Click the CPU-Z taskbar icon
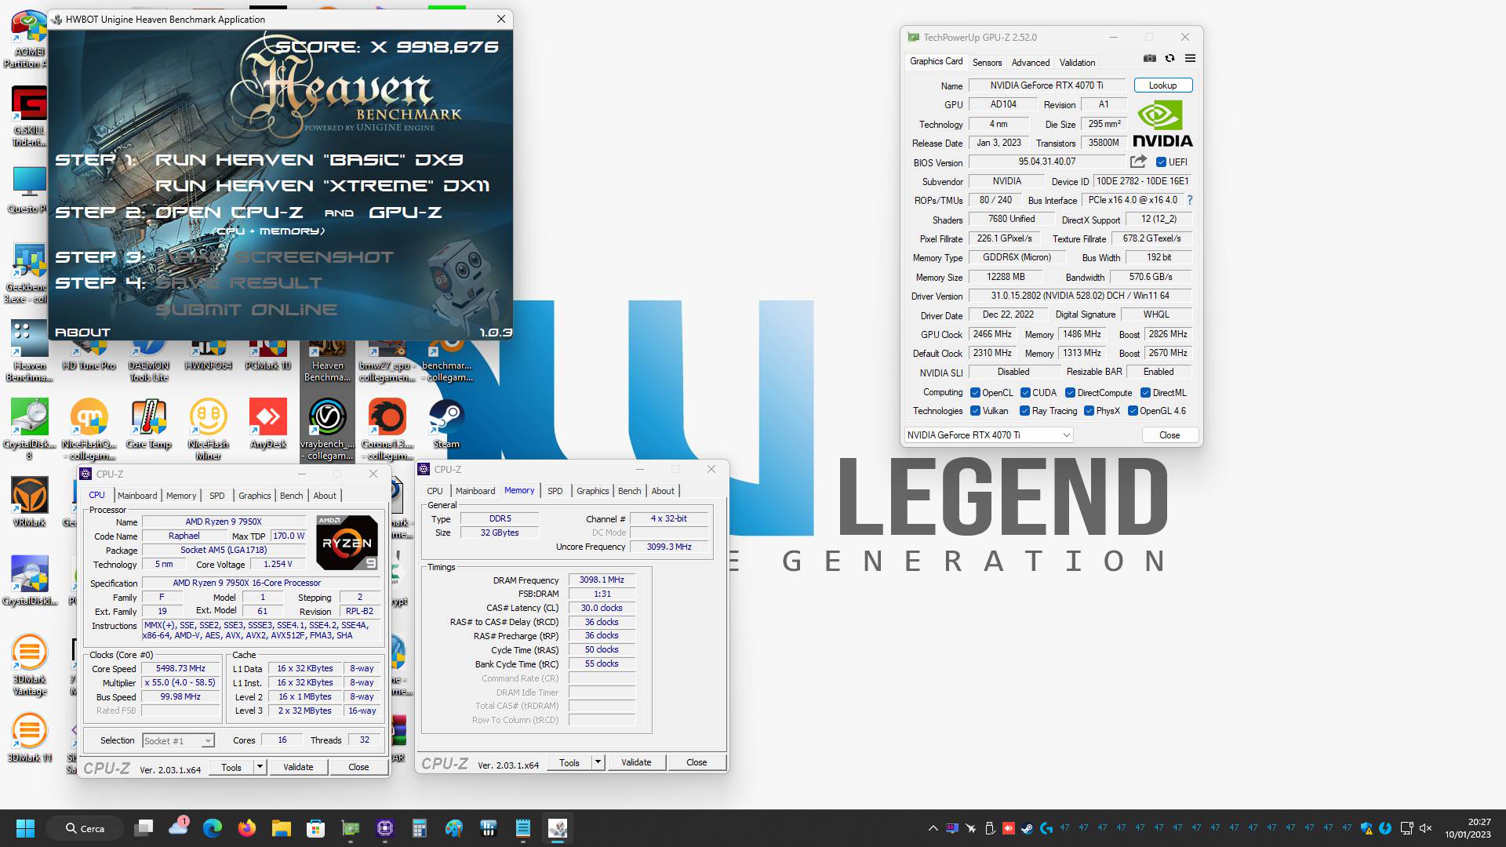The image size is (1506, 847). pos(384,828)
